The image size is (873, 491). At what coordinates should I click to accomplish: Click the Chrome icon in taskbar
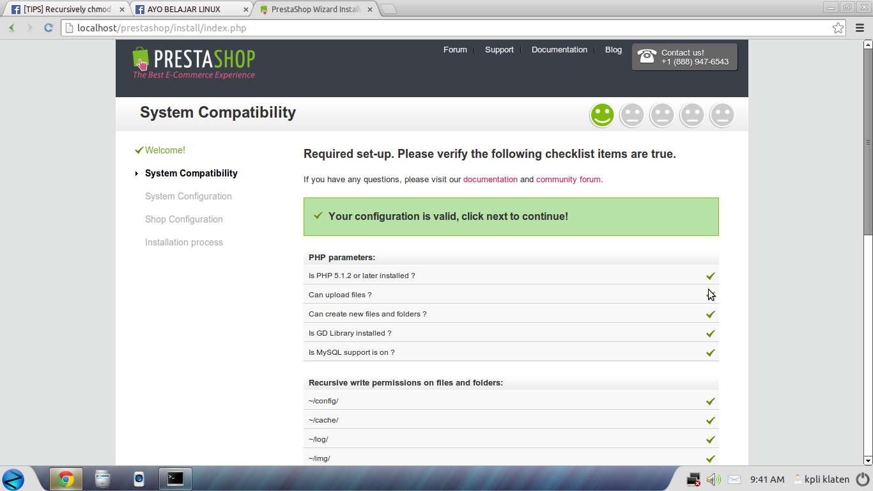[66, 478]
